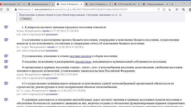Open закона link dated 25.06.2012 N 91-ФЗ

click(46, 74)
